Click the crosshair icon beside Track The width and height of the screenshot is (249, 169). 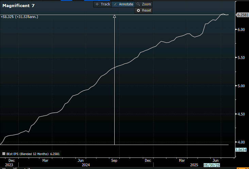coord(97,4)
